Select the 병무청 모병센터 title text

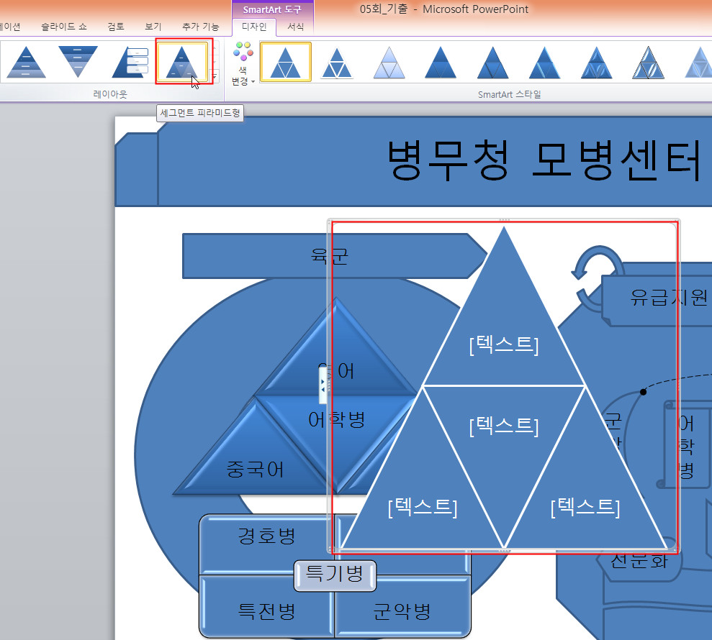coord(544,161)
